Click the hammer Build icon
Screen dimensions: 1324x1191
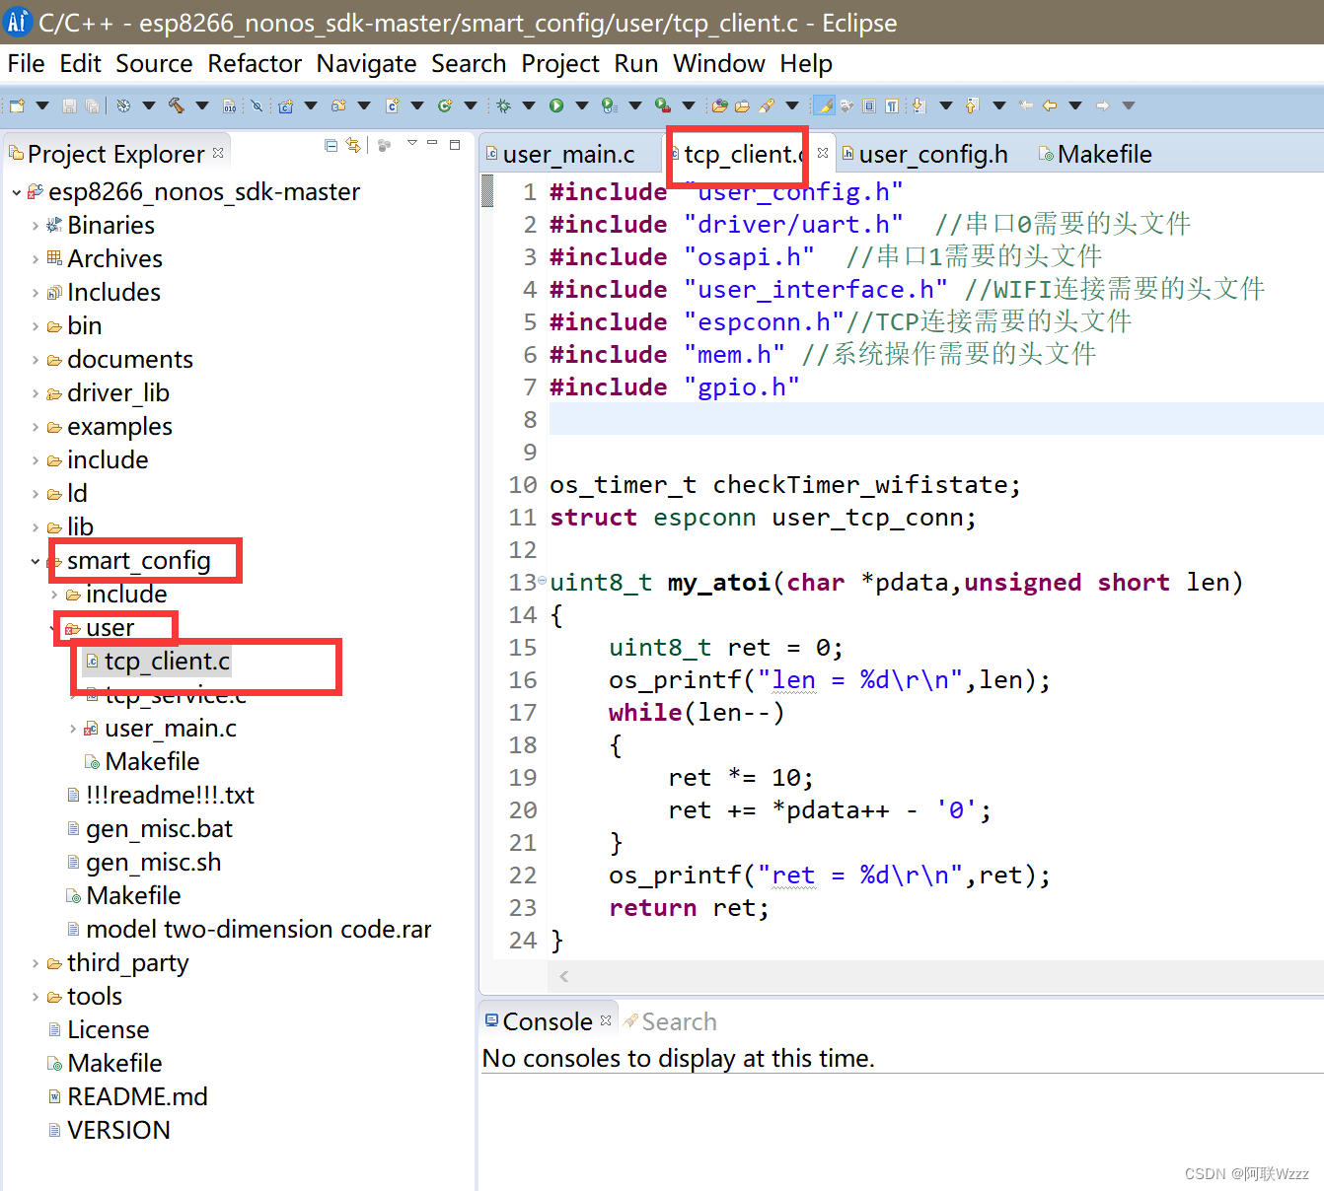click(x=176, y=105)
